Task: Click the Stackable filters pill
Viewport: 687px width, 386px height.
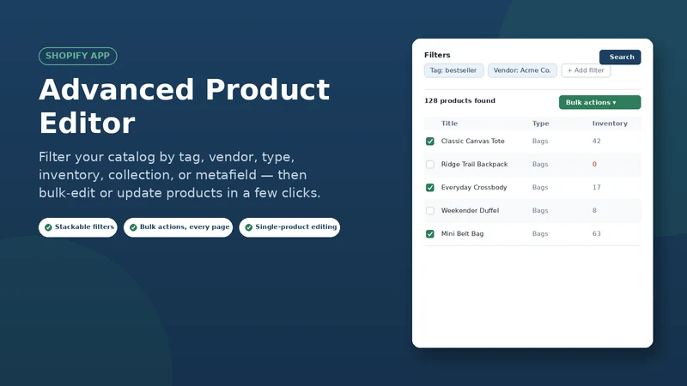Action: [78, 227]
